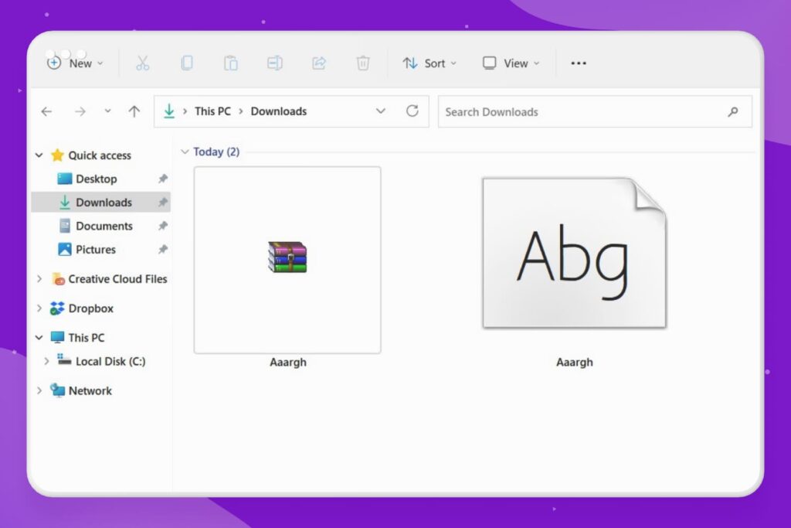Open the See more ellipsis menu
The height and width of the screenshot is (528, 791).
[579, 63]
